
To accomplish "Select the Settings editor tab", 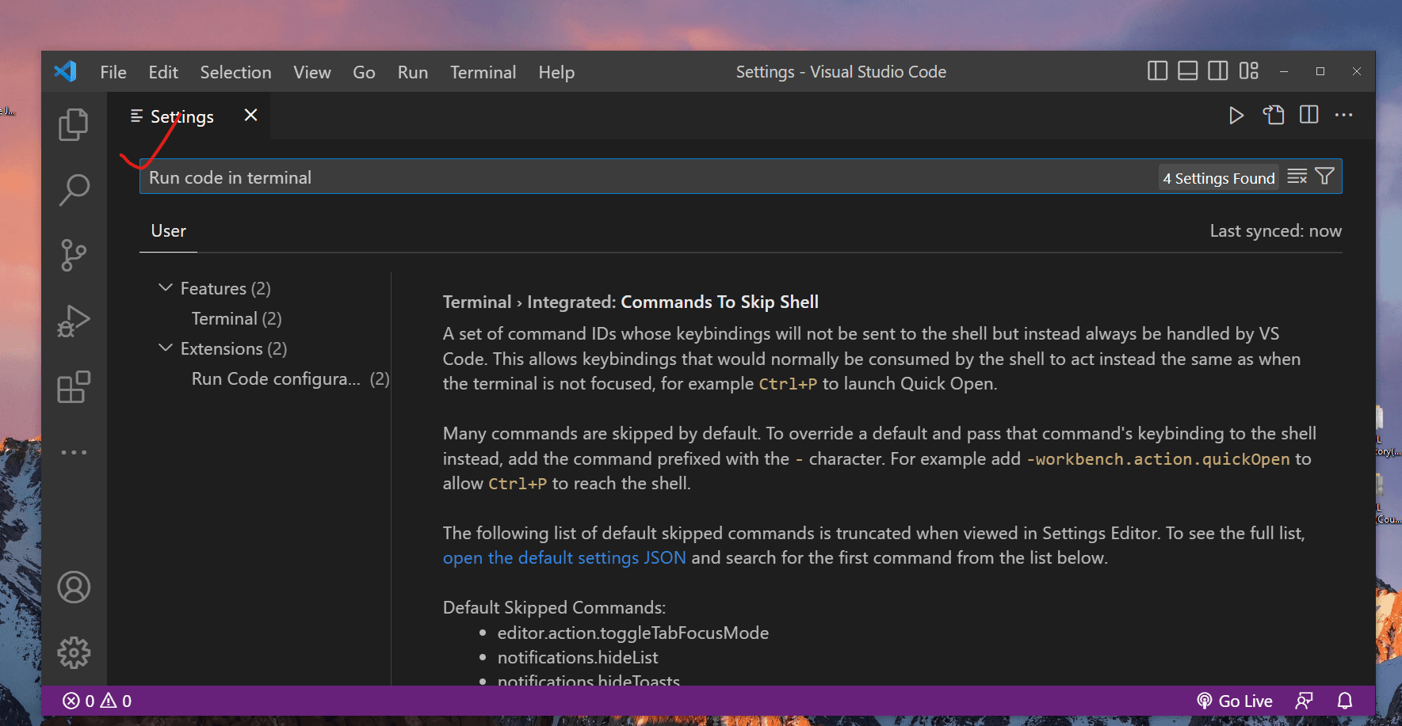I will click(189, 116).
